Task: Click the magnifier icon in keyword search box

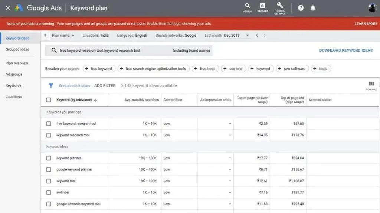Action: click(54, 50)
